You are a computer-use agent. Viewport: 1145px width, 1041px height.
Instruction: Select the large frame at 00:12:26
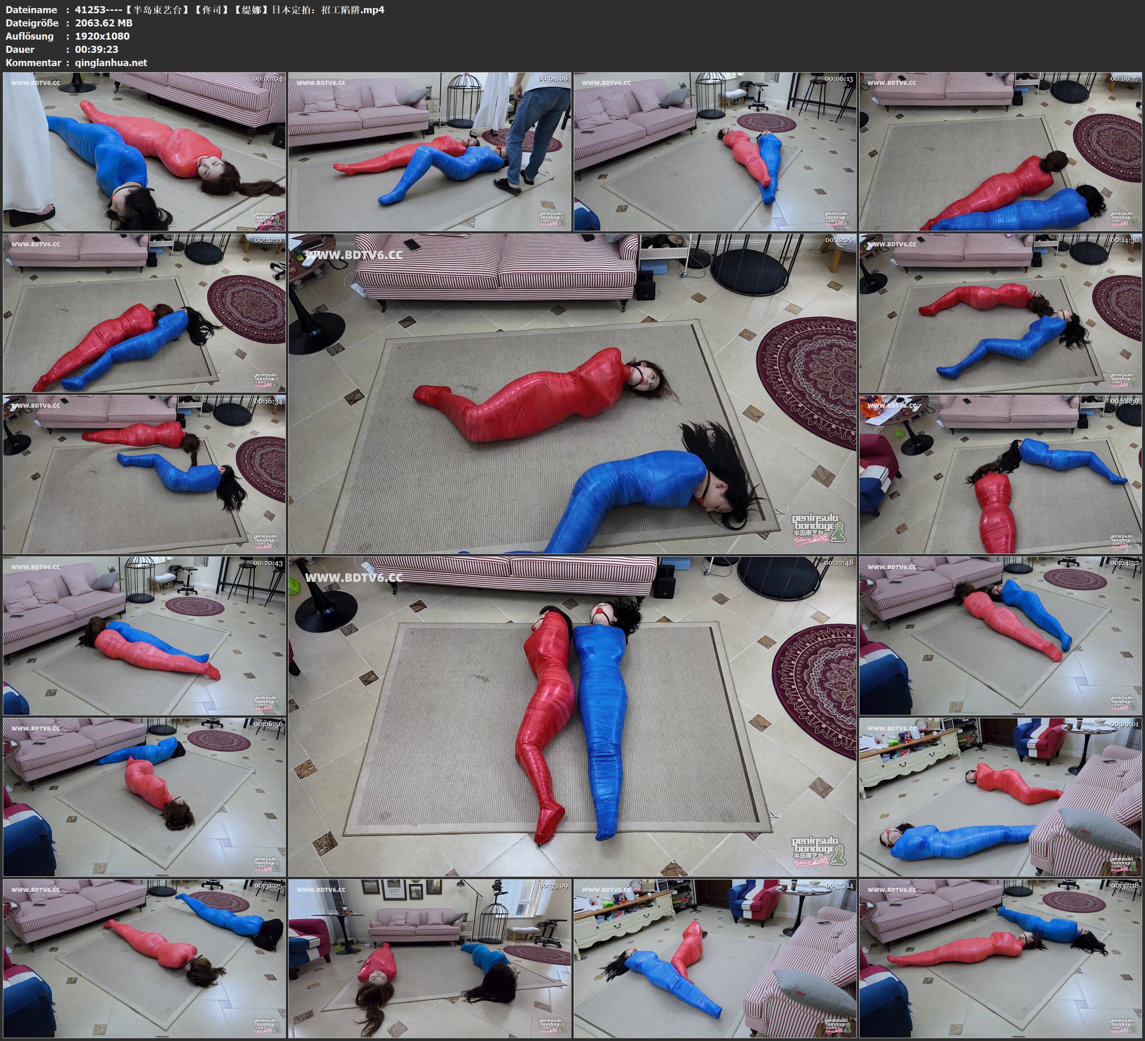[573, 394]
